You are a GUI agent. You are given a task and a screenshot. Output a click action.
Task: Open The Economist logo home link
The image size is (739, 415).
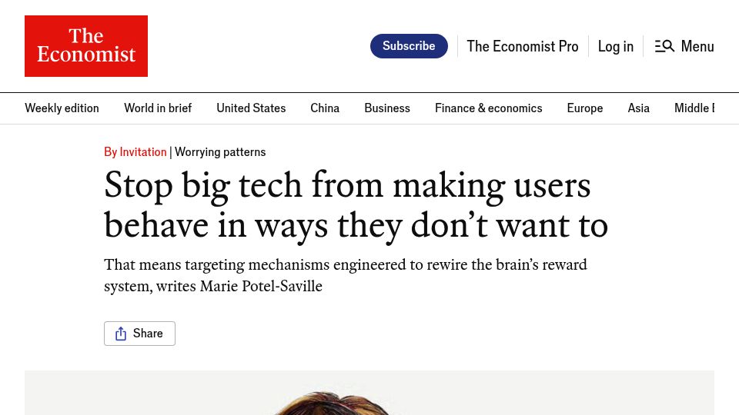(86, 46)
